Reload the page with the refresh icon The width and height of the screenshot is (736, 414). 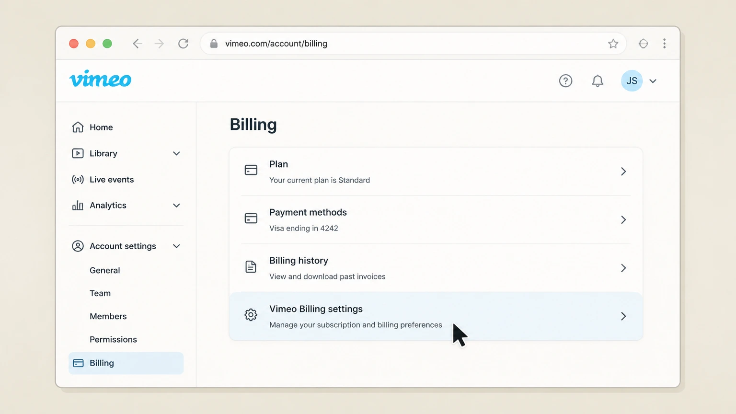[183, 44]
